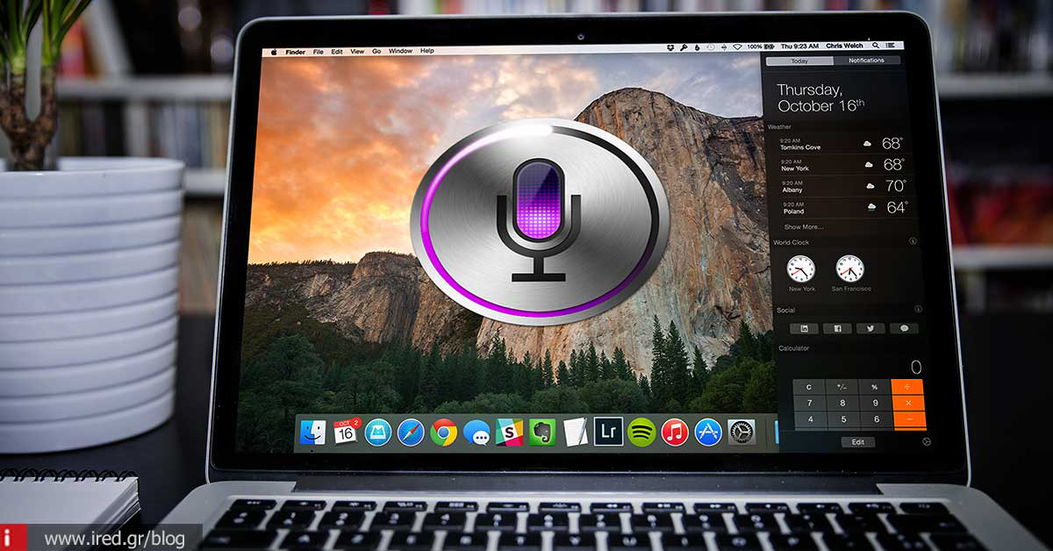Open Lightroom from the Dock
Screen dimensions: 1053x551
pos(608,432)
